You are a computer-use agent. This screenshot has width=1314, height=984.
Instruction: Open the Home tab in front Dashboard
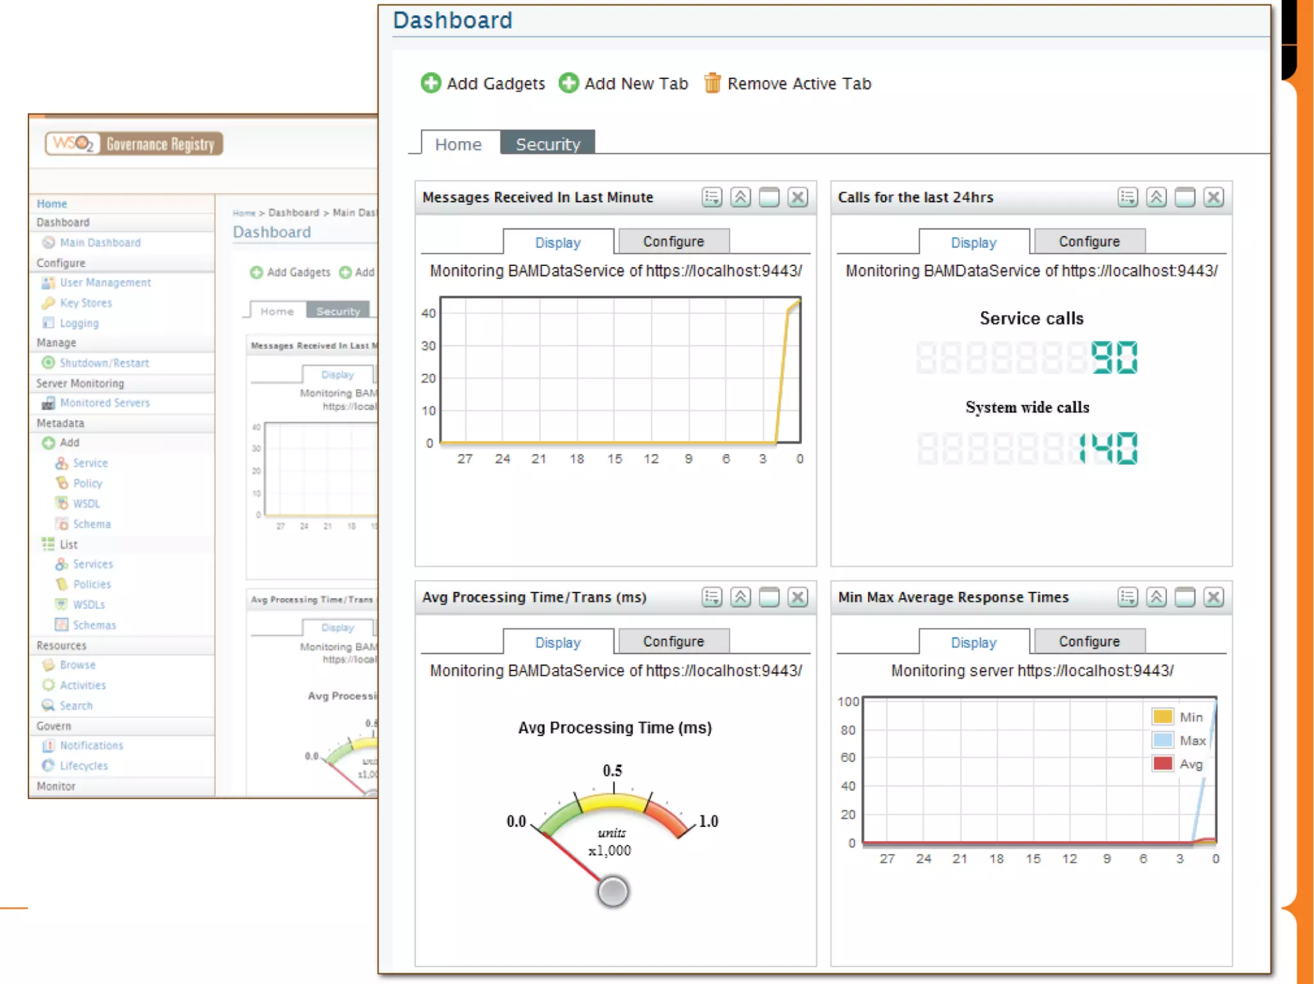coord(458,144)
